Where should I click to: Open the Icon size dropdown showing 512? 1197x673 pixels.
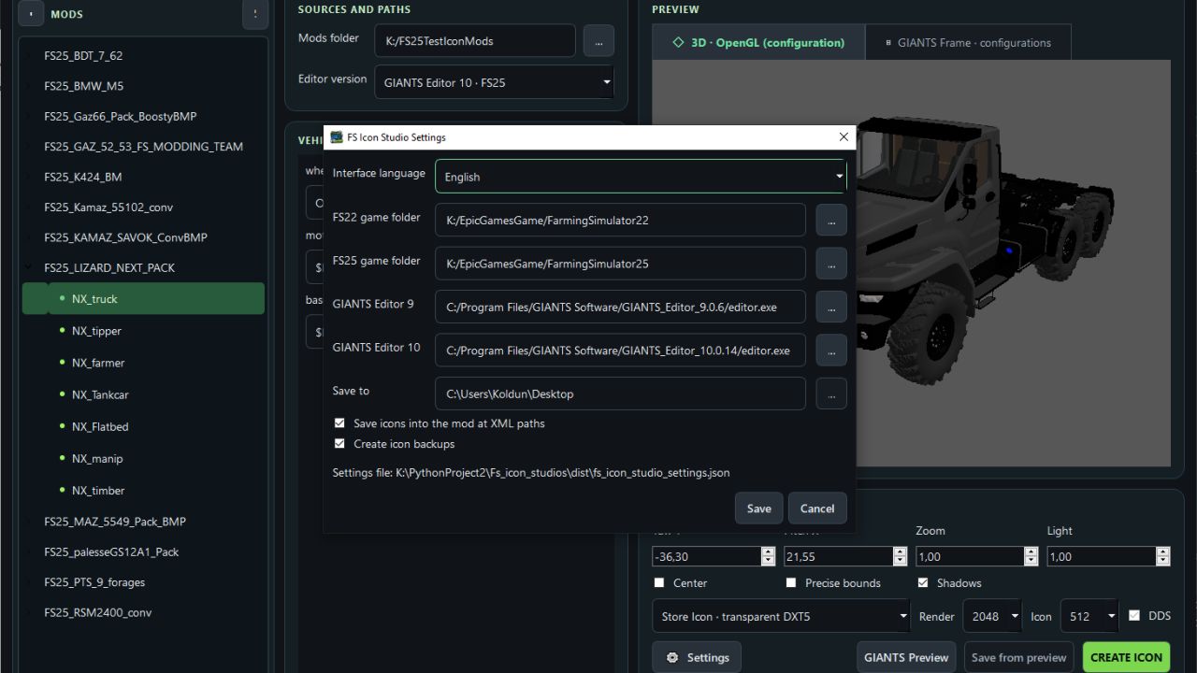click(x=1089, y=617)
